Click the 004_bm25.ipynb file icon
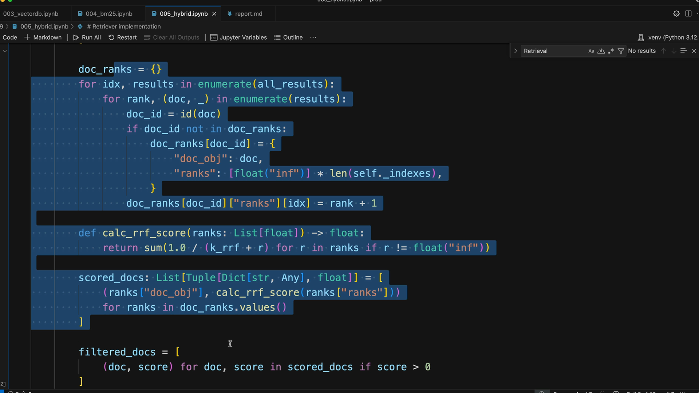The height and width of the screenshot is (393, 699). click(x=80, y=14)
